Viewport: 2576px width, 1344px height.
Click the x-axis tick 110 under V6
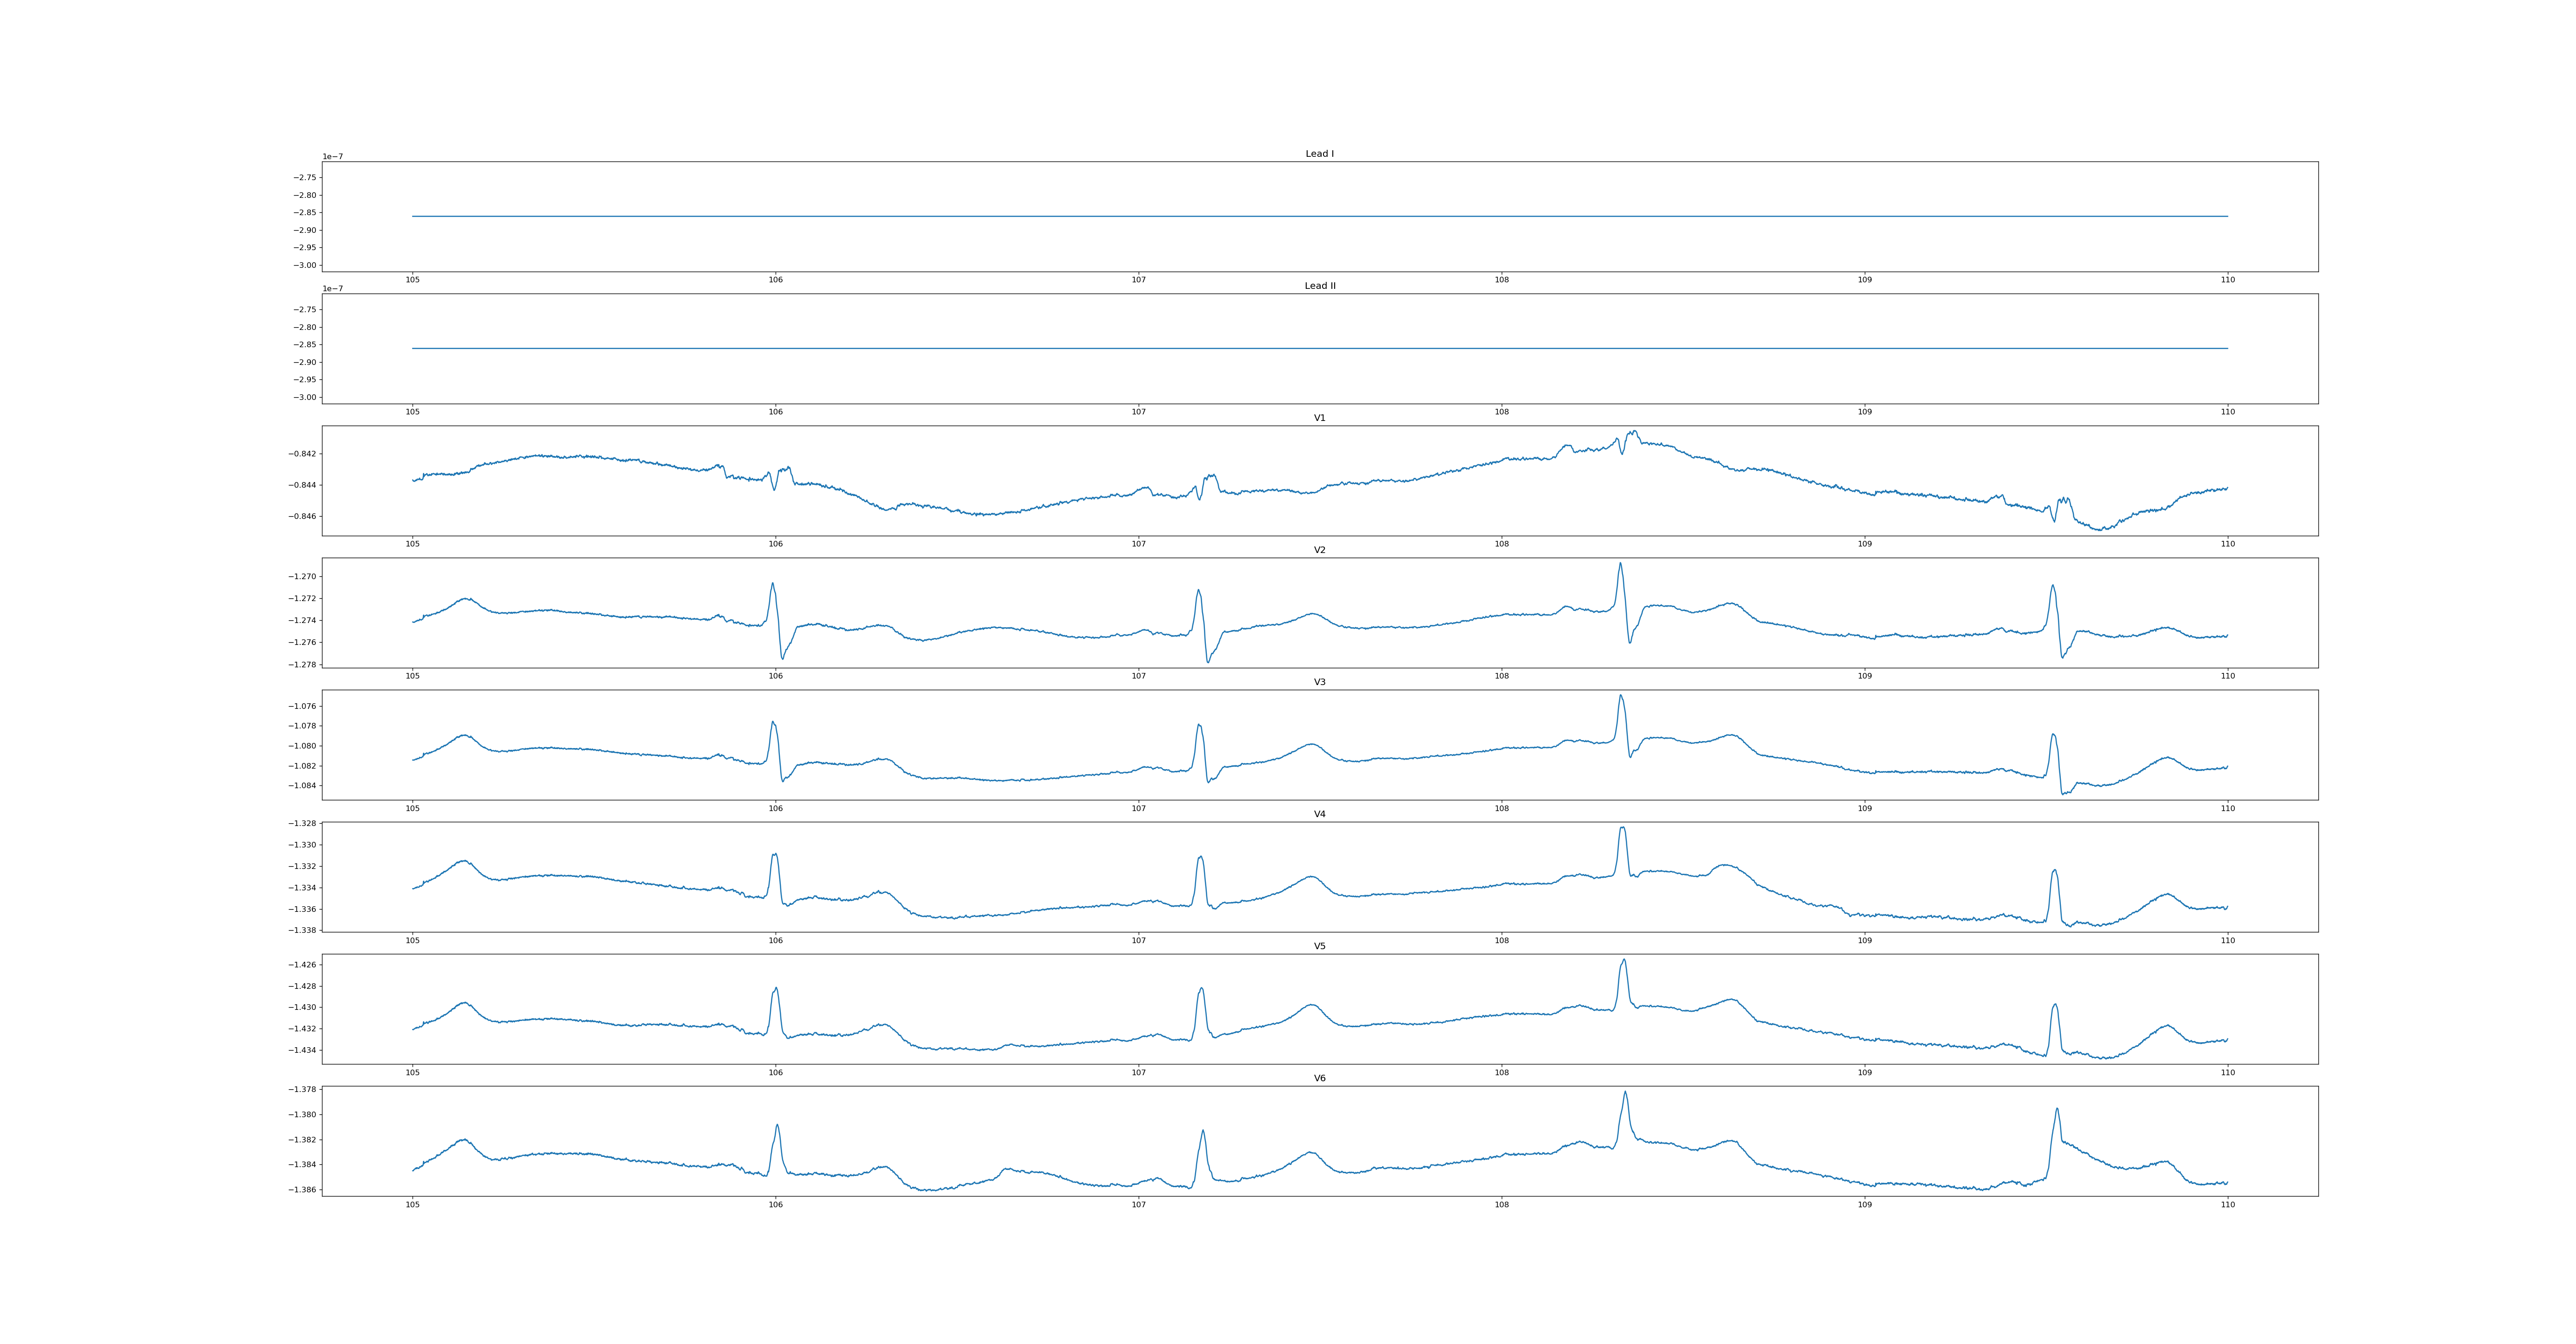[2227, 1204]
